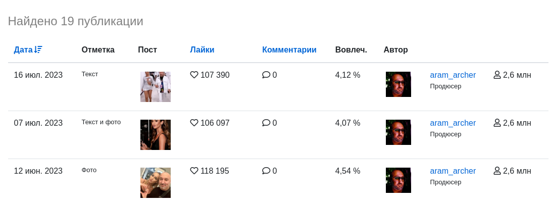Viewport: 550px width, 205px height.
Task: Open post thumbnail from 16 июл. 2023
Action: coord(156,87)
